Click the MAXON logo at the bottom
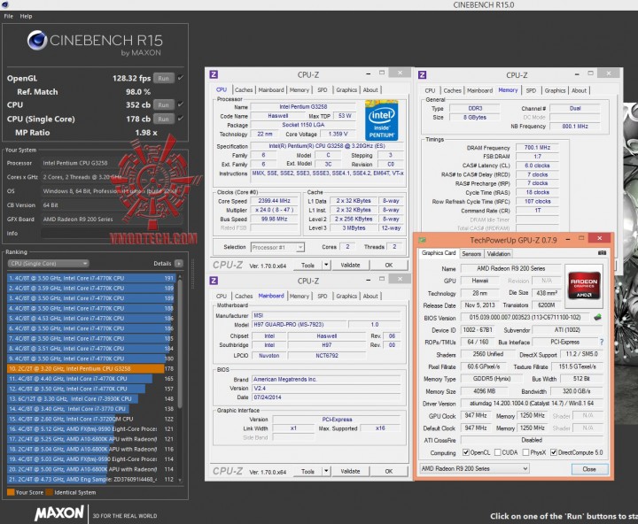Screen dimensions: 638x524 pyautogui.click(x=59, y=513)
